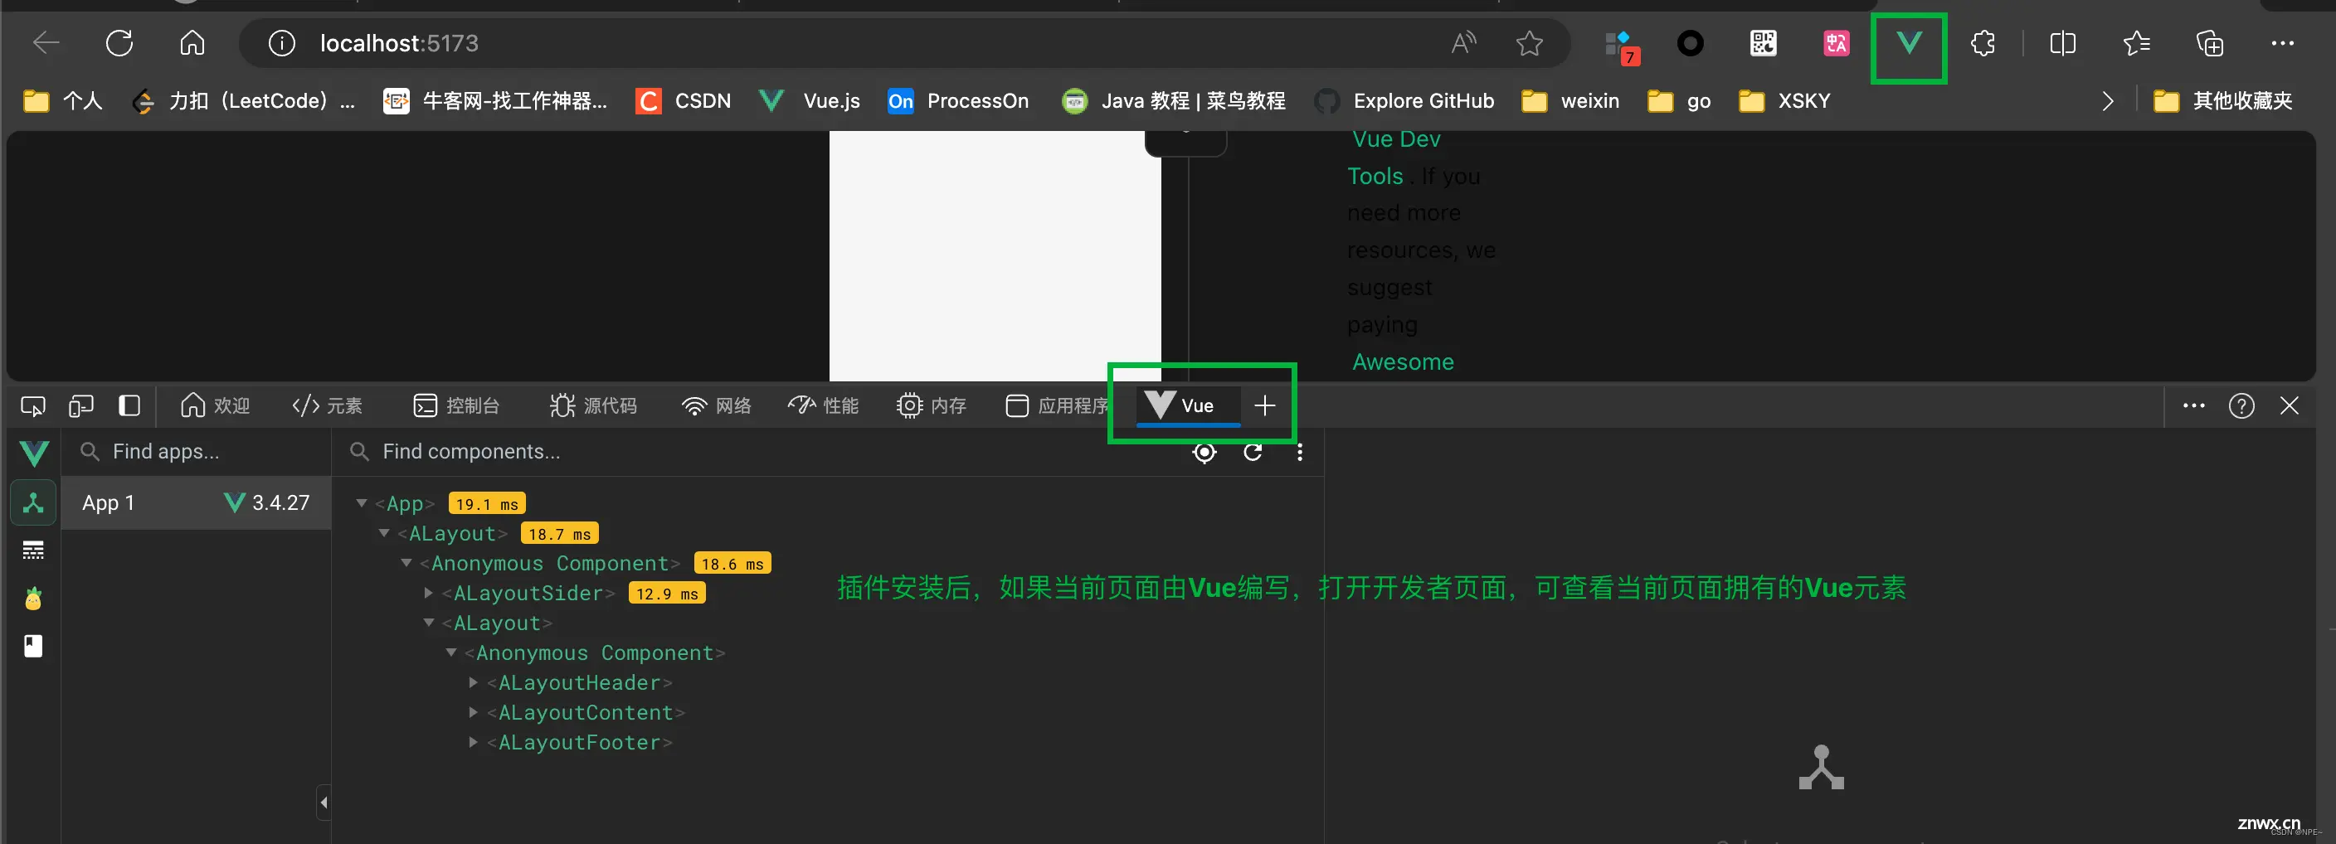Switch to the 应用程序 tab
2336x844 pixels.
click(x=1057, y=405)
